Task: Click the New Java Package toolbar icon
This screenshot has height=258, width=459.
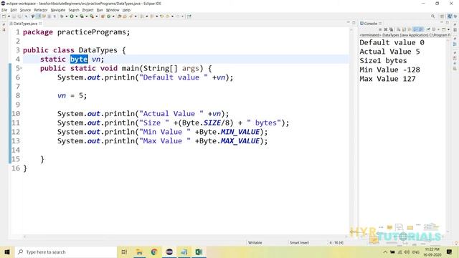Action: click(103, 16)
